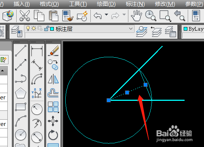Viewport: 204px width, 147px height.
Task: Toggle the layer on/off light bulb
Action: coord(28,28)
